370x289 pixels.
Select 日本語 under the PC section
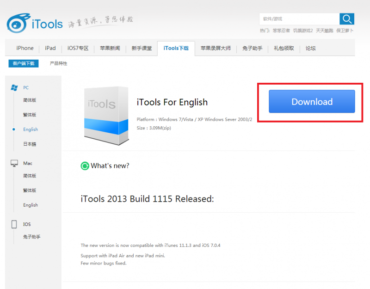pos(30,144)
